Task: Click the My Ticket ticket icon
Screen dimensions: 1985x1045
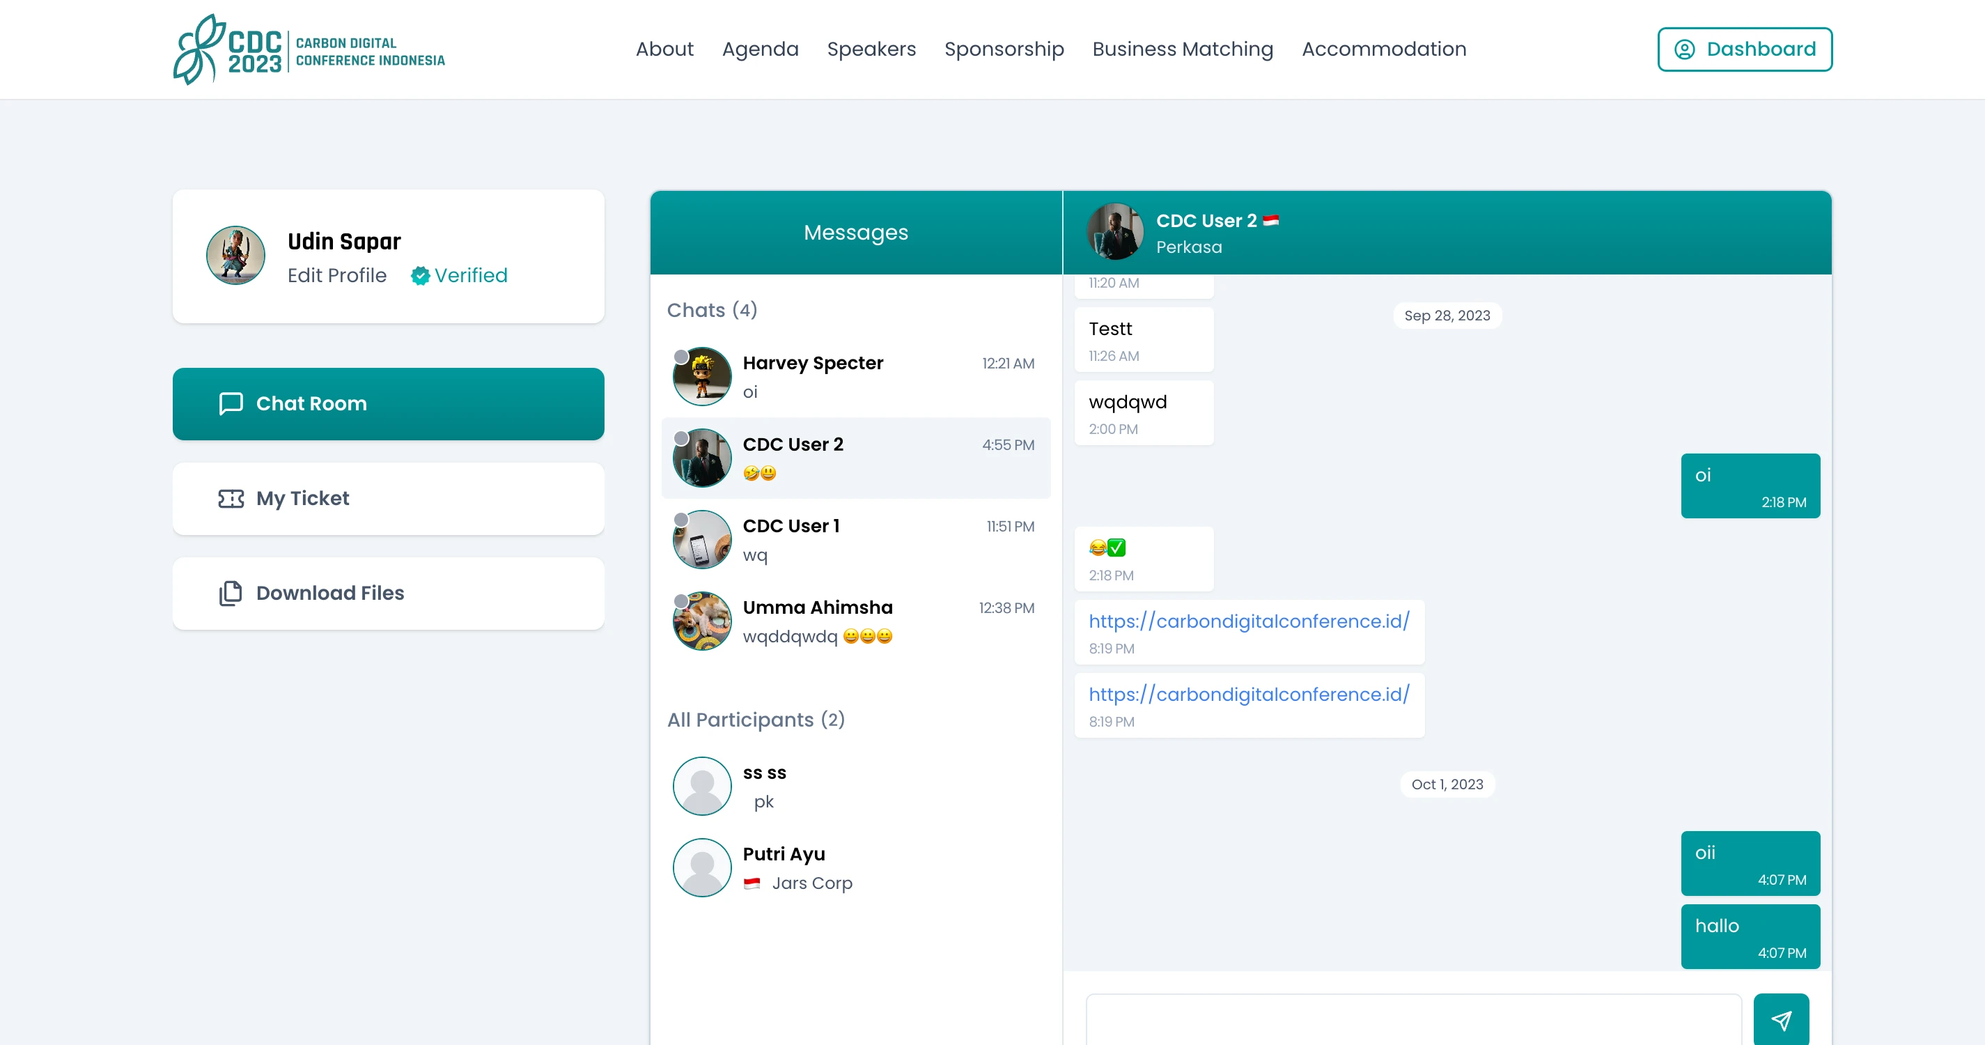Action: [x=231, y=499]
